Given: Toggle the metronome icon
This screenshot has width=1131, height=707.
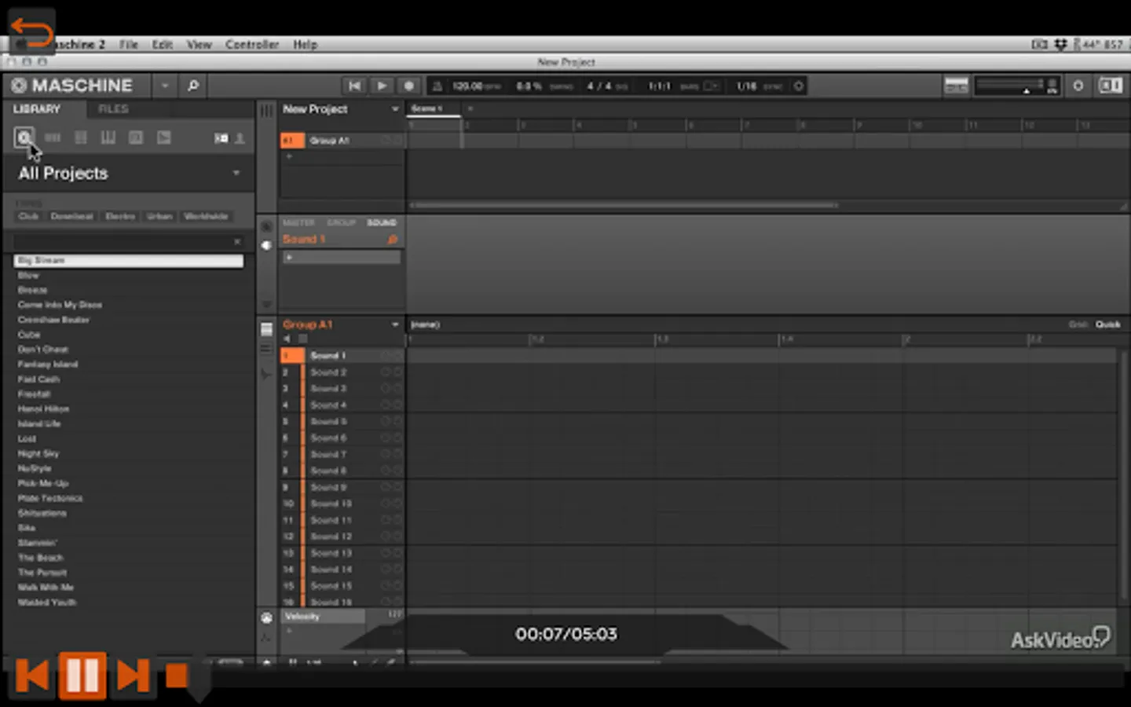Looking at the screenshot, I should tap(437, 86).
